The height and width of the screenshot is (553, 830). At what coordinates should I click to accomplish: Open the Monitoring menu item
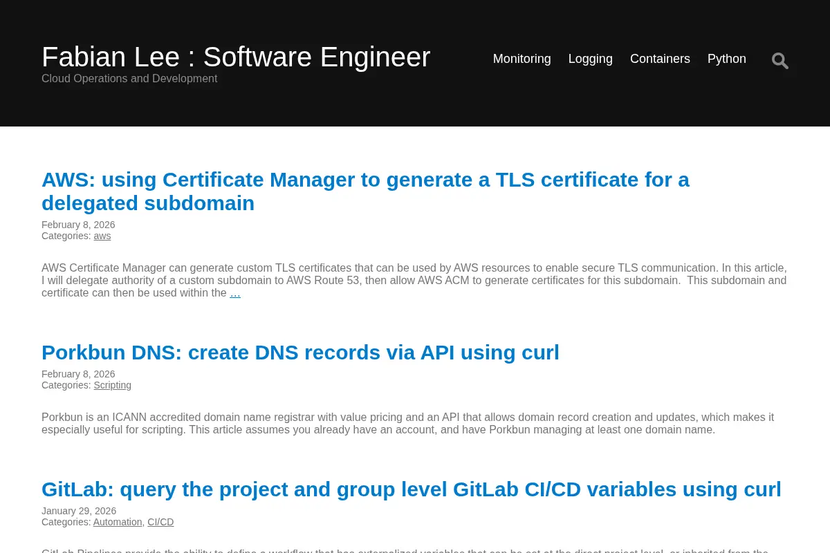pos(522,59)
